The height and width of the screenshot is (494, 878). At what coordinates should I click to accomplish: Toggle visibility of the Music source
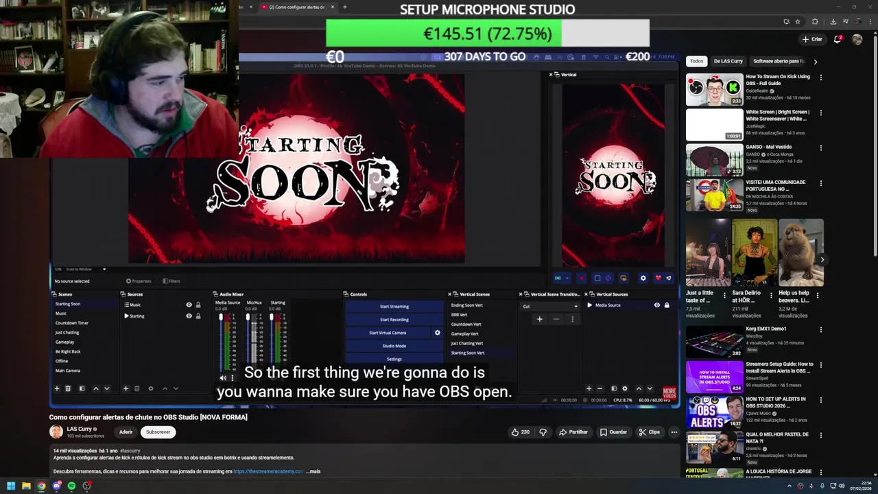189,305
